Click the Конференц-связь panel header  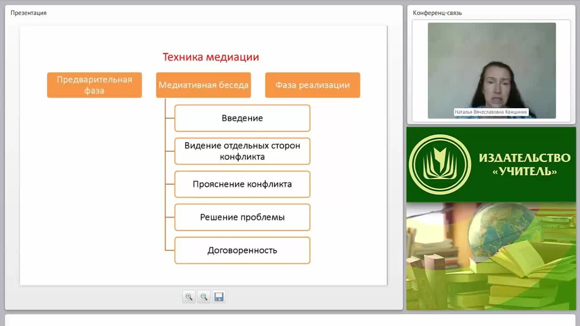click(x=437, y=13)
